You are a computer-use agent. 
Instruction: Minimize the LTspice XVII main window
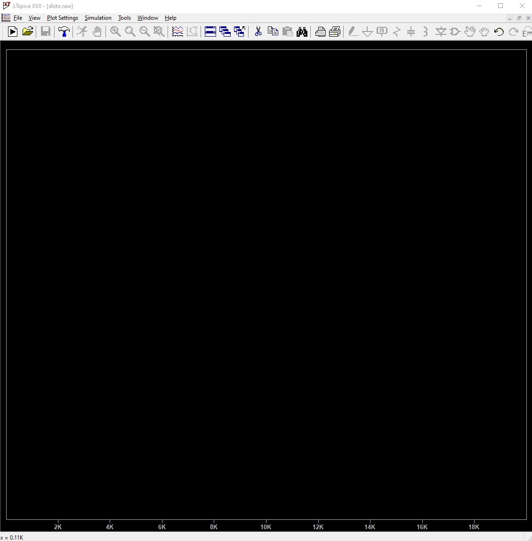coord(479,6)
